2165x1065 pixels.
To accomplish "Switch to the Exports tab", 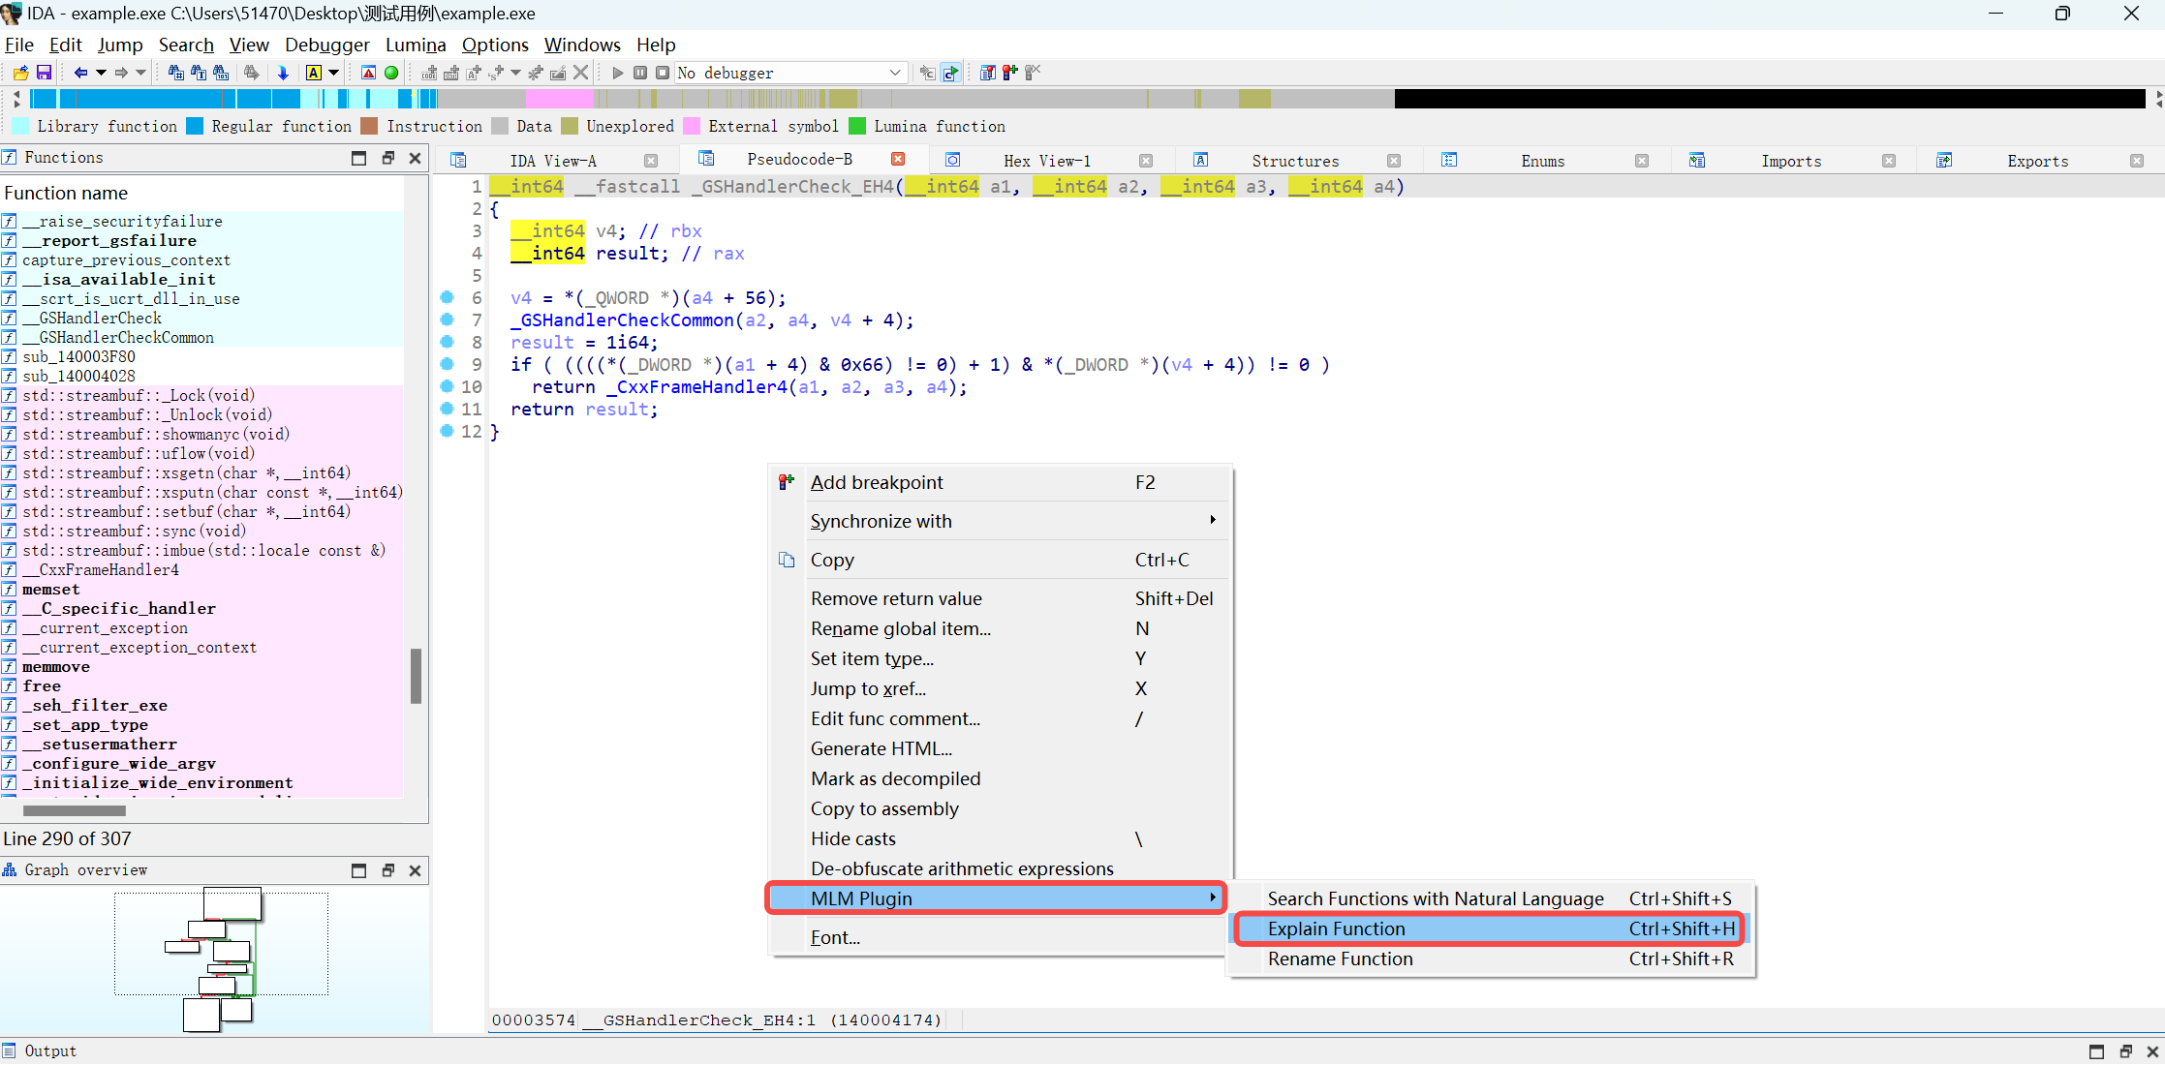I will click(x=2037, y=161).
